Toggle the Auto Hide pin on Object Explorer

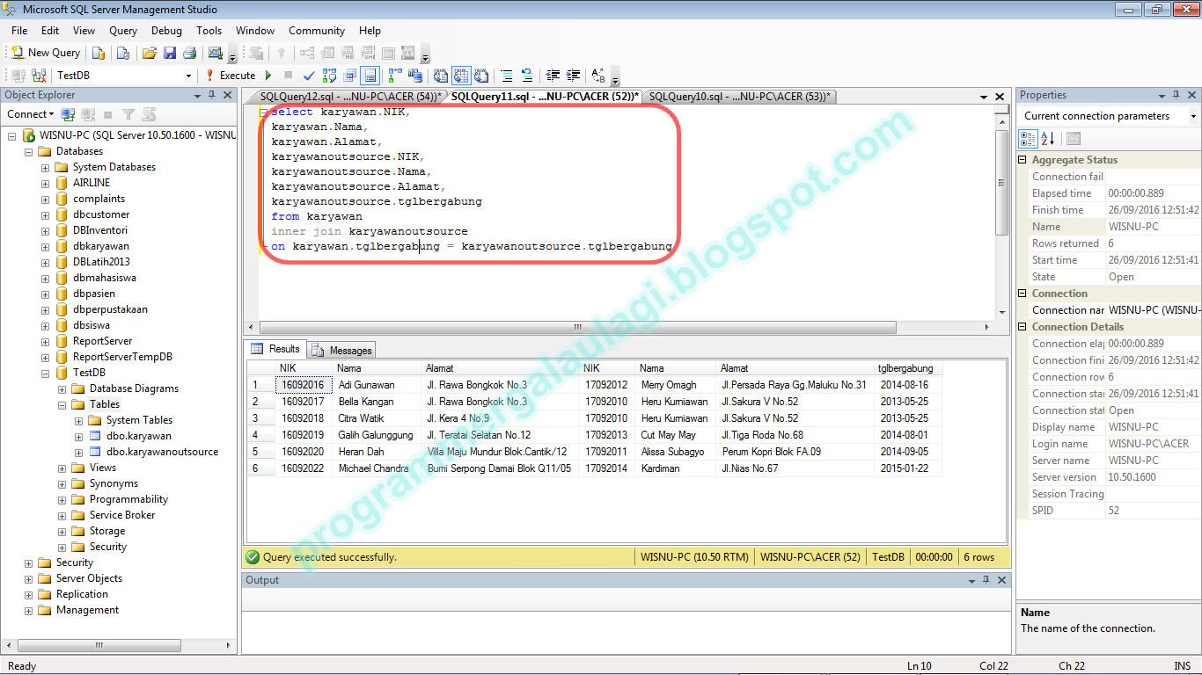pos(211,95)
